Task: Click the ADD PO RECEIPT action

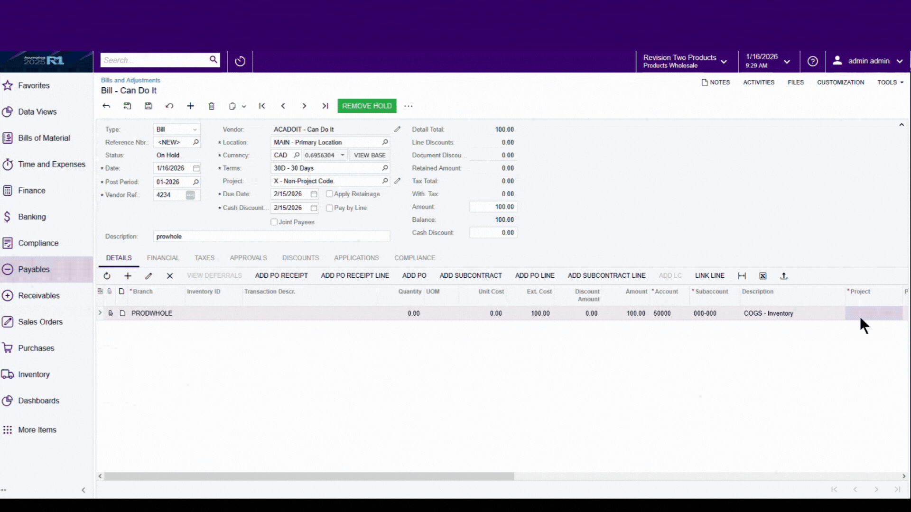Action: point(281,275)
